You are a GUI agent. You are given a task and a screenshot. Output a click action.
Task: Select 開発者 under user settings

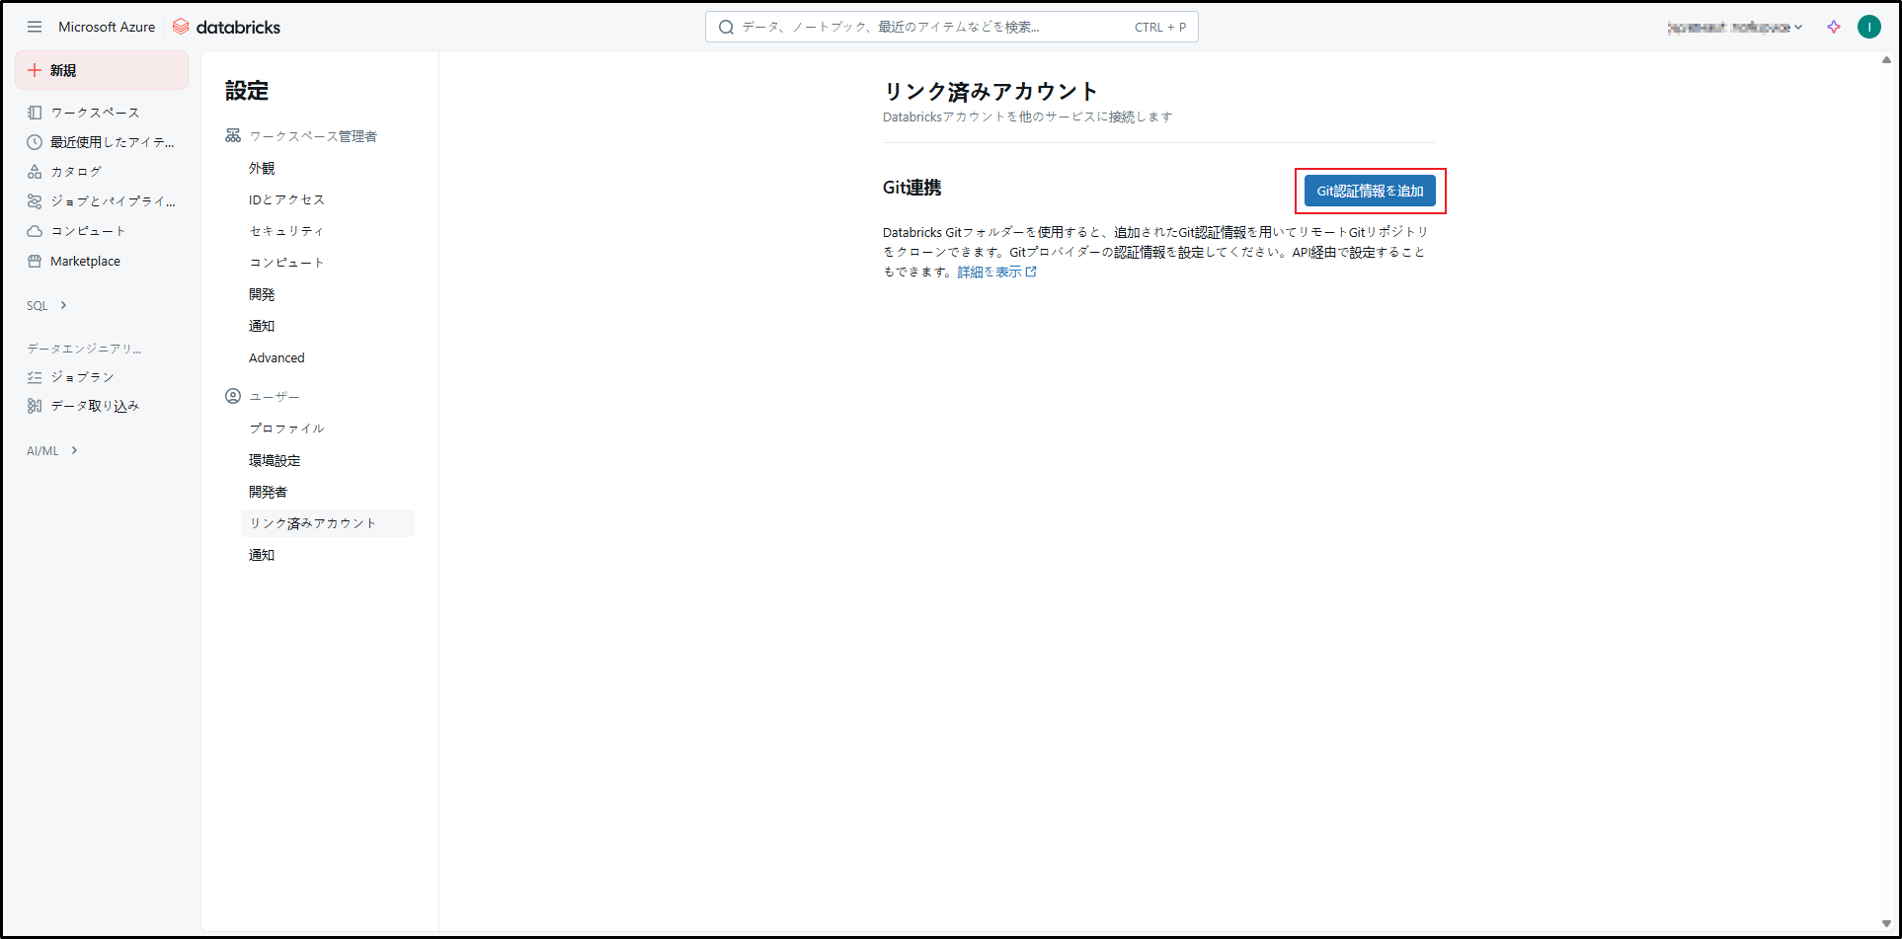point(268,492)
